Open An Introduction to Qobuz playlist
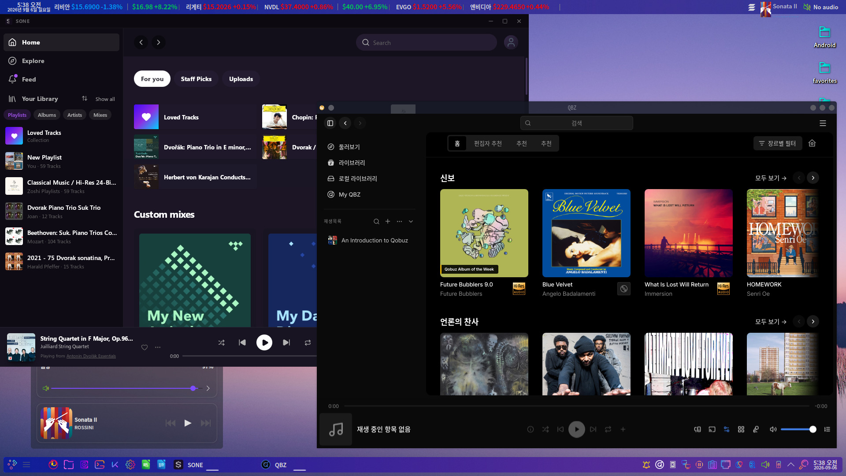Image resolution: width=846 pixels, height=476 pixels. [x=369, y=240]
